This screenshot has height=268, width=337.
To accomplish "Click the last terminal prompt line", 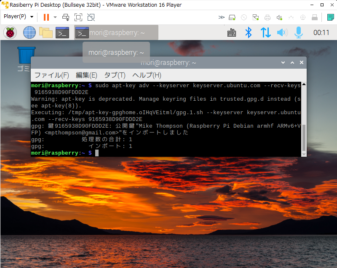I will point(65,153).
